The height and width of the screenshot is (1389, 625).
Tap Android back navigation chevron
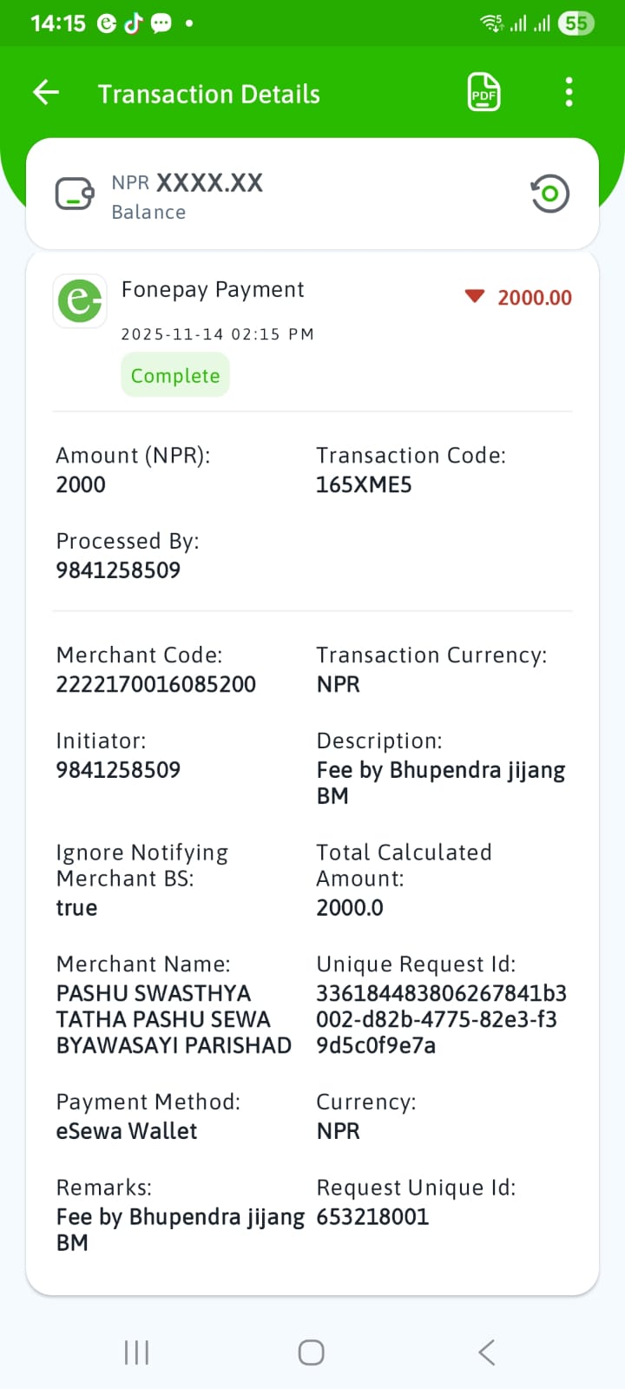(x=486, y=1352)
